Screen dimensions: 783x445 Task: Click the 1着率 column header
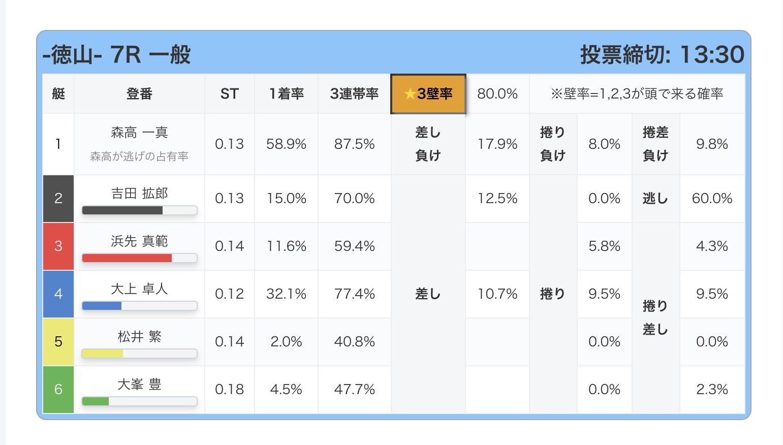pos(286,94)
